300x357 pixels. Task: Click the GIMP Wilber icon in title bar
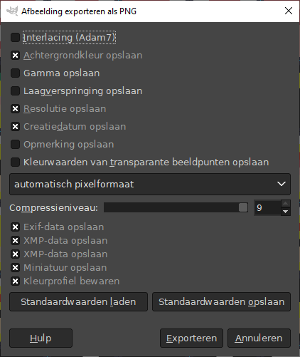[x=12, y=11]
